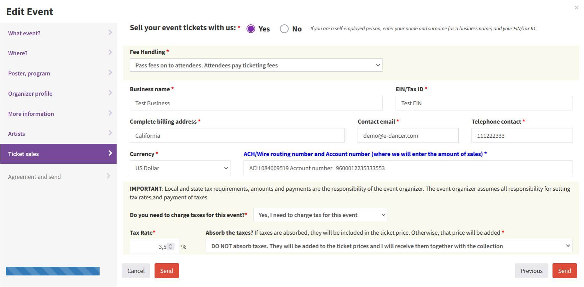Select the Ticket sales section

58,154
